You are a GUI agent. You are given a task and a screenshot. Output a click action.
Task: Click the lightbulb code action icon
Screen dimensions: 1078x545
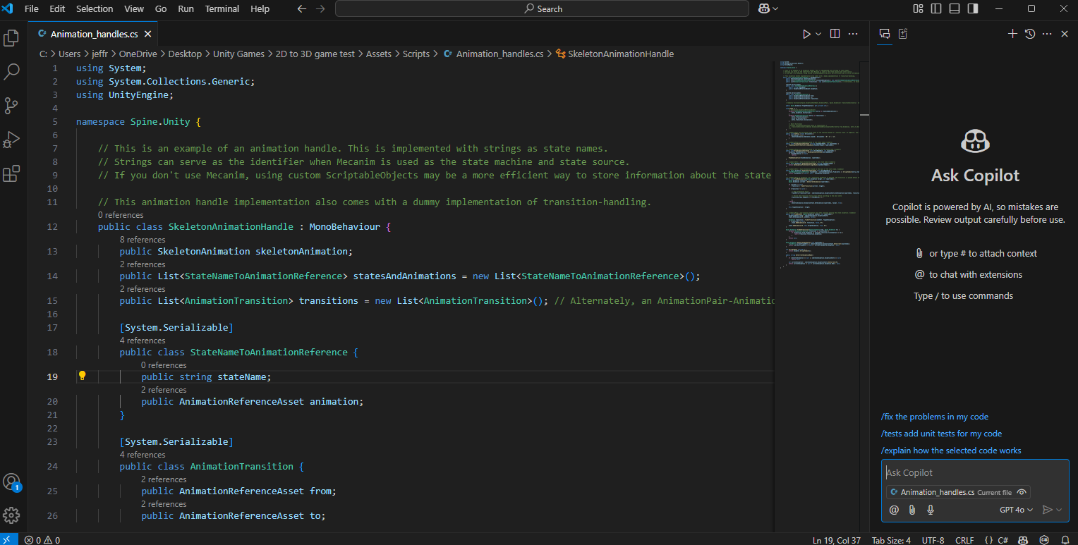tap(82, 376)
